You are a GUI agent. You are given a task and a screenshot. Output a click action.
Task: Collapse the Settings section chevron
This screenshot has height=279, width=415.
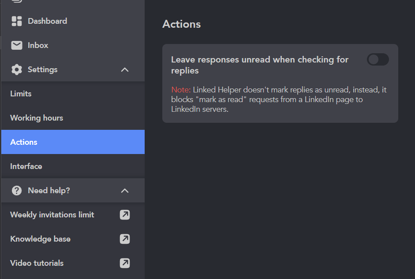(125, 70)
